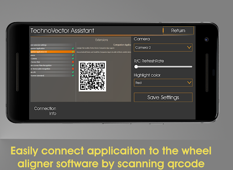
Task: Click green checkmark next to LPR row
Action: tap(73, 72)
